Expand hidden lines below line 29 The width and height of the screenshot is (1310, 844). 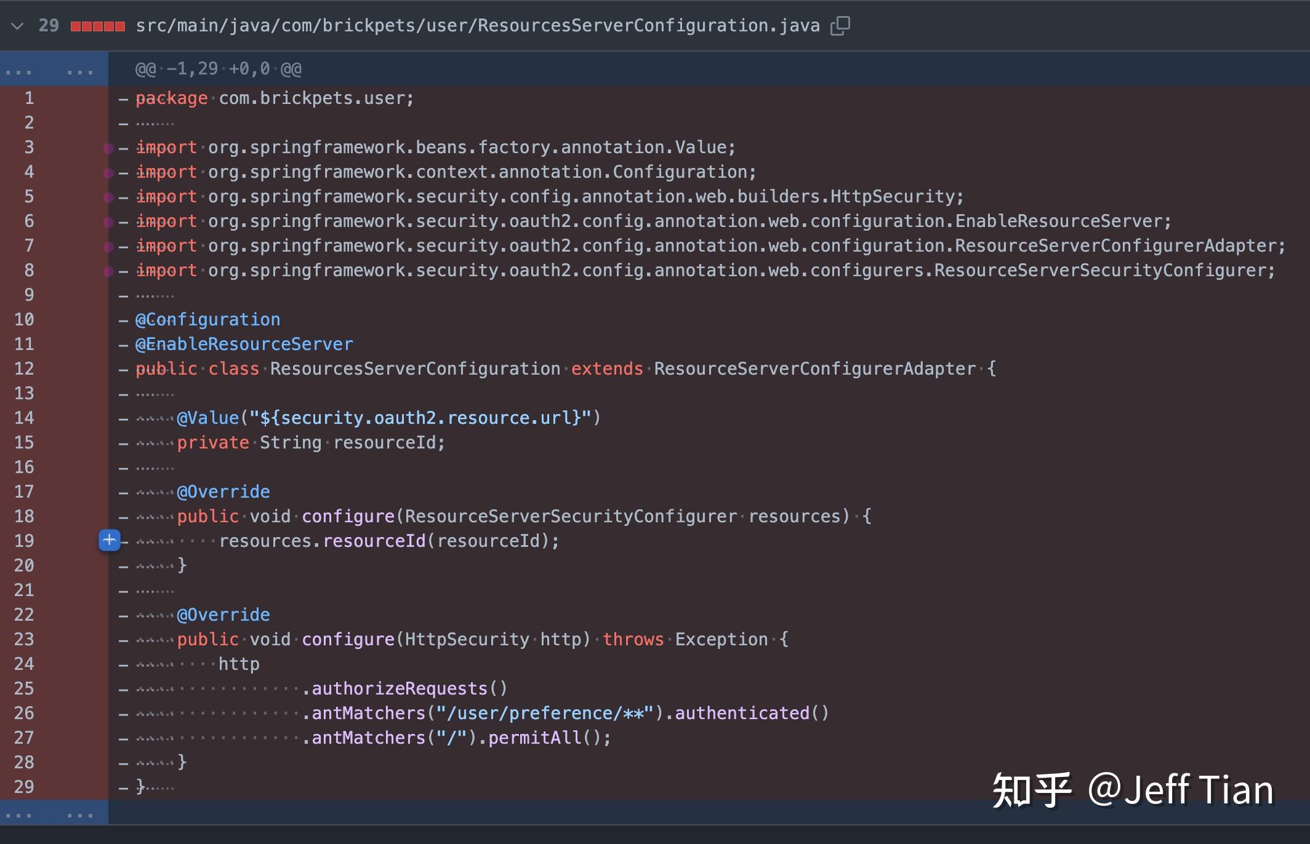pos(54,813)
